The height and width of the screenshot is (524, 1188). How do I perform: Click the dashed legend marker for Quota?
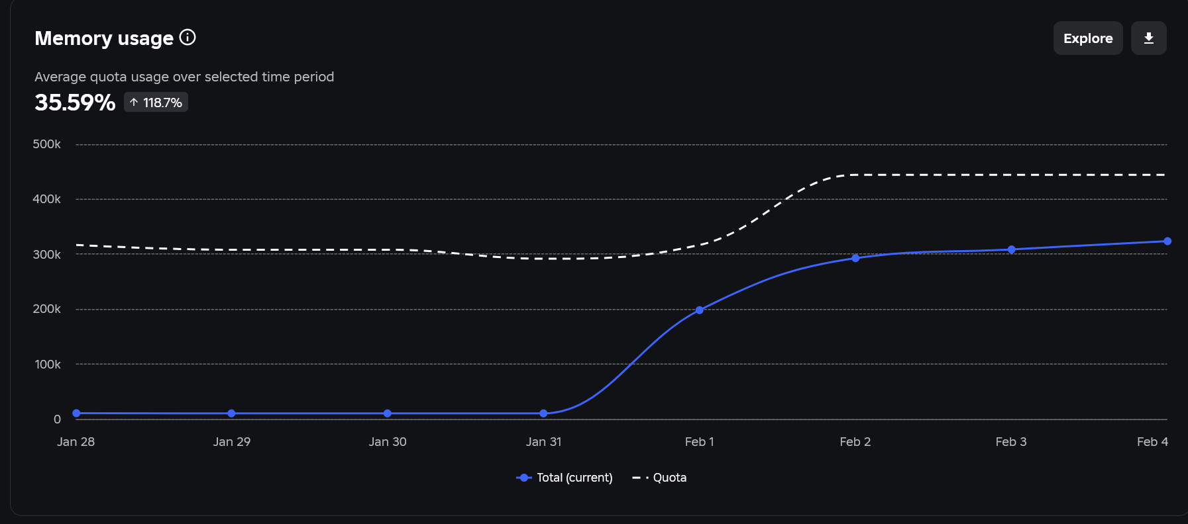640,478
